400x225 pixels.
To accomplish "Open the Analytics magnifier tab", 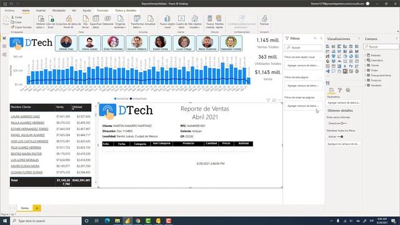I will pyautogui.click(x=348, y=90).
